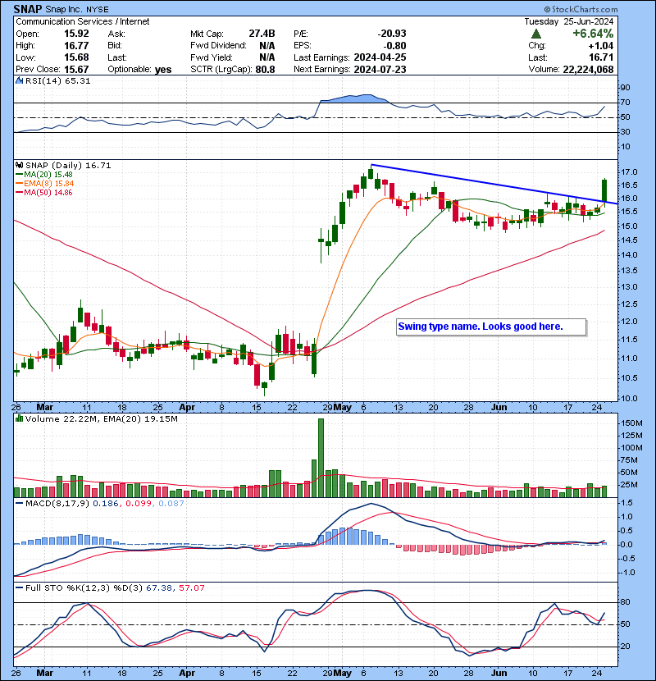Click the RSI mountain icon beside RSI(14)
Screen dimensions: 656x681
19,80
